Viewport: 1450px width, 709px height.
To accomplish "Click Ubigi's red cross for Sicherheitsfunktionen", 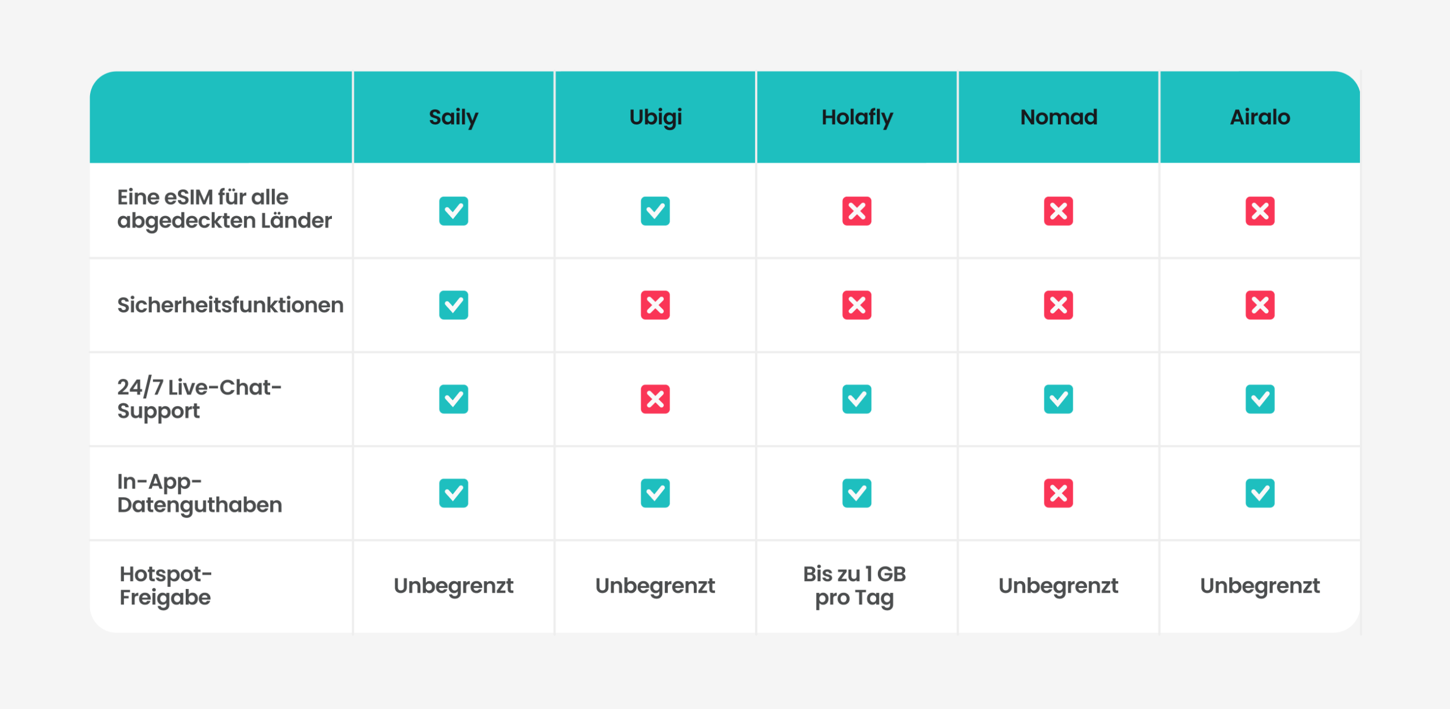I will click(655, 305).
